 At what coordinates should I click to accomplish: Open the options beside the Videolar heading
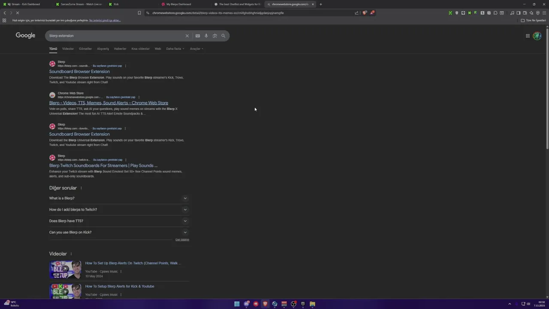coord(71,254)
